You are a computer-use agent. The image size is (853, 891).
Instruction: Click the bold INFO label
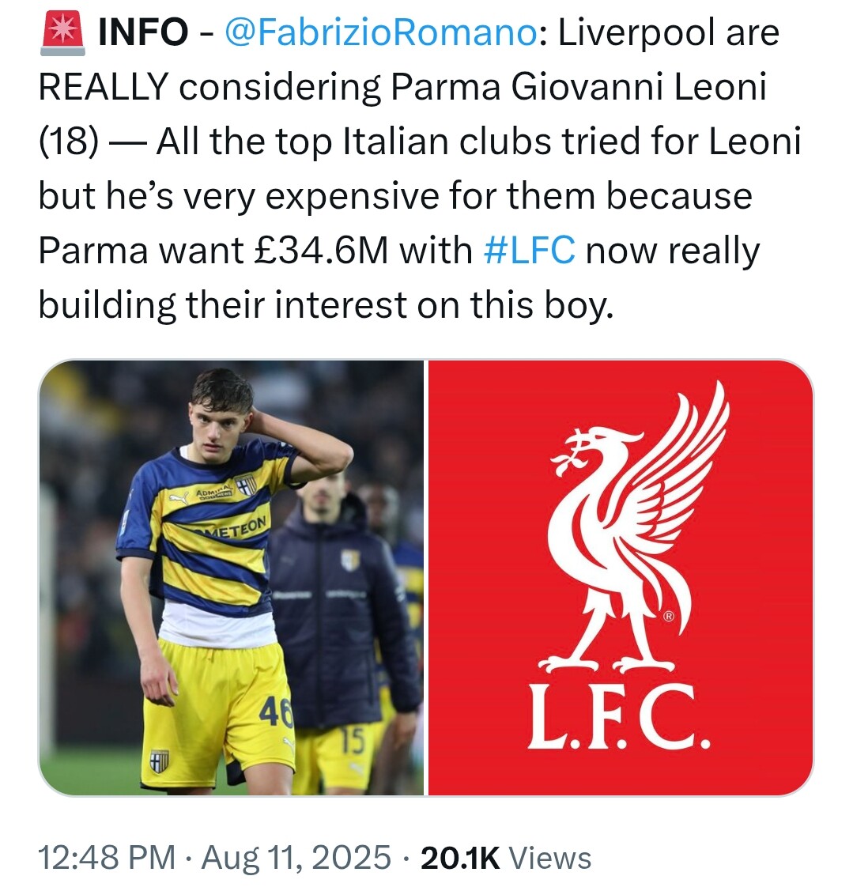[x=142, y=32]
